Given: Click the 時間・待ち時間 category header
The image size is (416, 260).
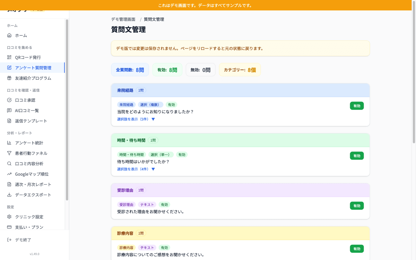Looking at the screenshot, I should [x=240, y=140].
